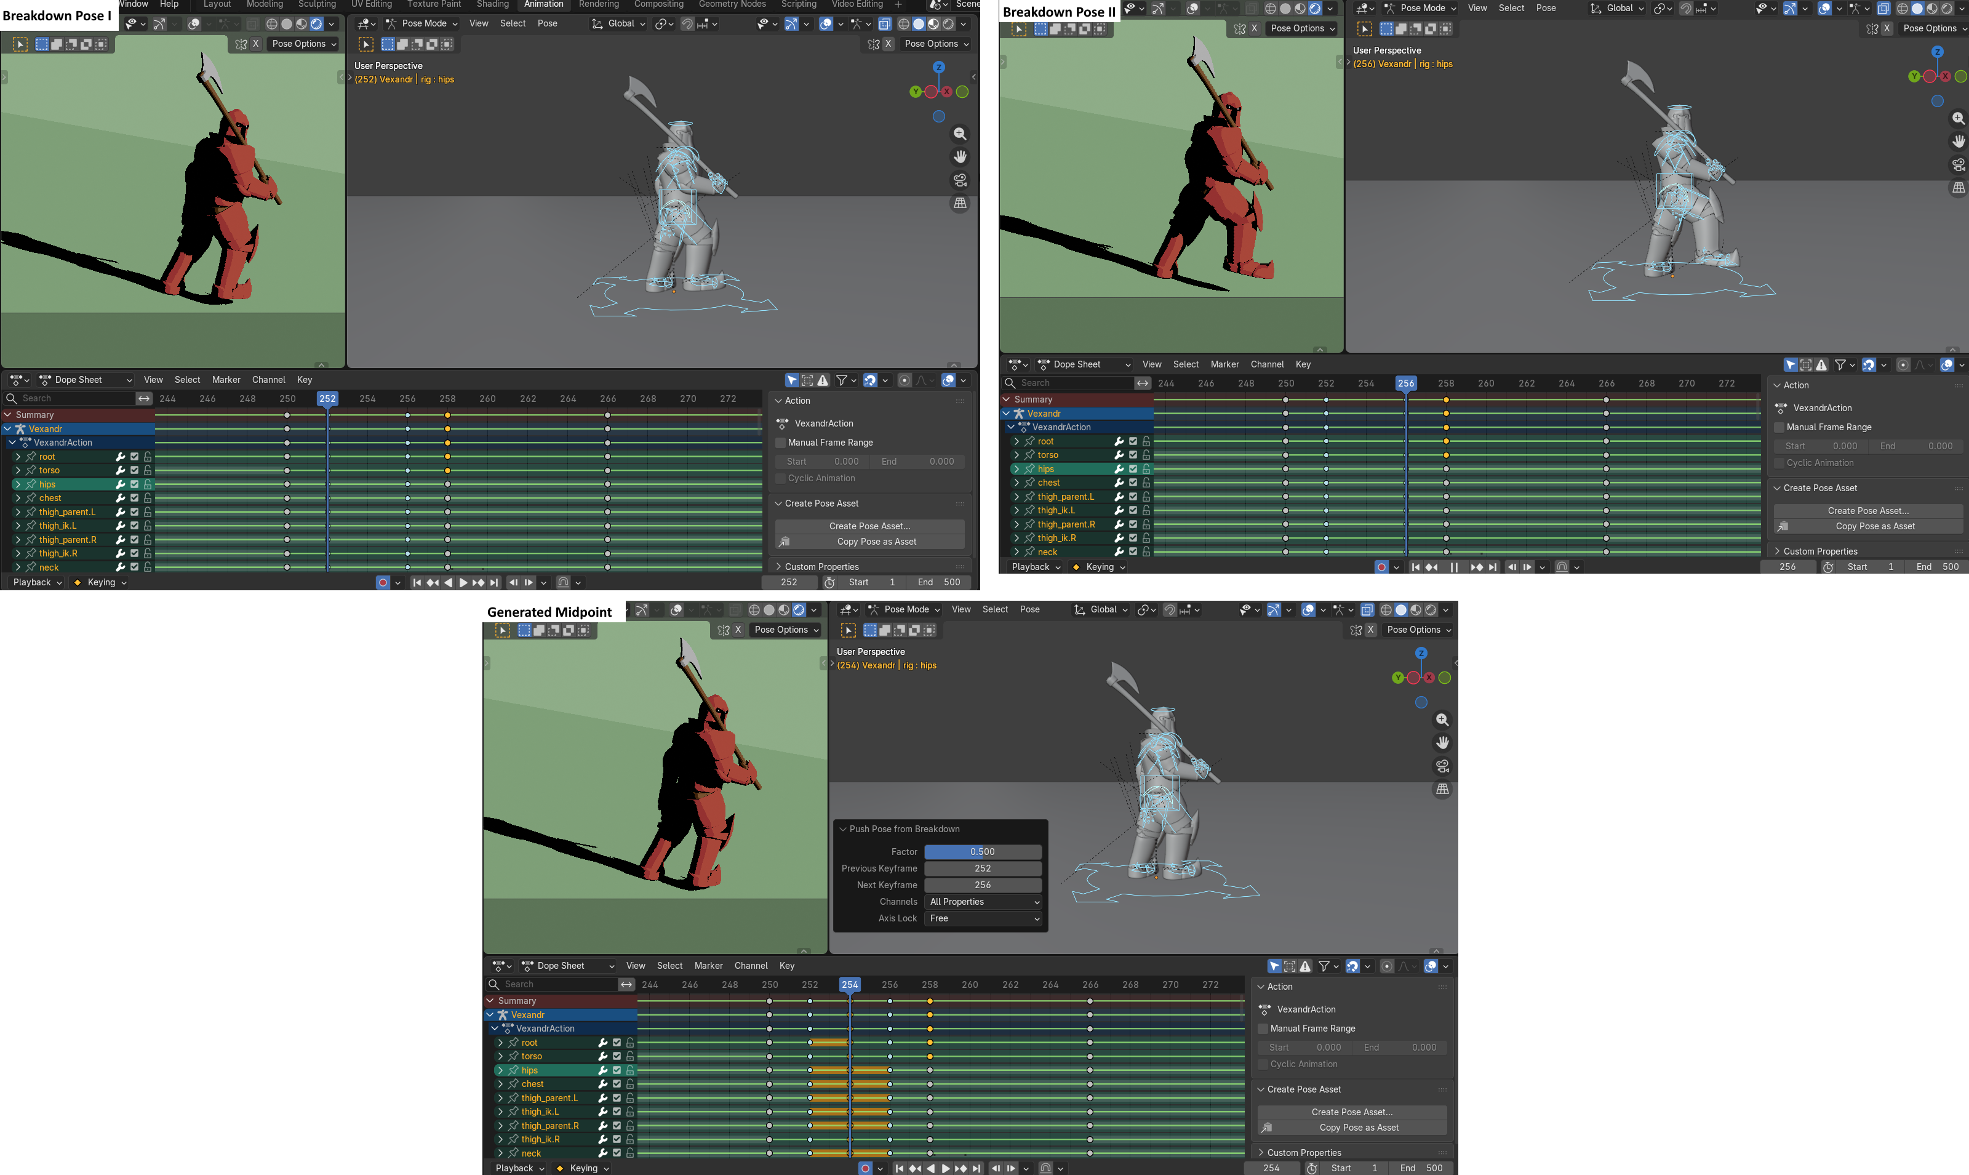Screen dimensions: 1969x1175
Task: Open Marker menu in Breakdown Pose I dope sheet
Action: 226,380
